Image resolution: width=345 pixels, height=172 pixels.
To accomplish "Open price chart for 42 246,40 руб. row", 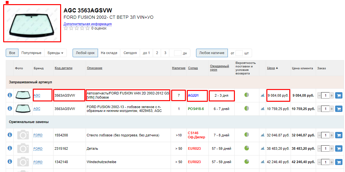I will pos(263,162).
